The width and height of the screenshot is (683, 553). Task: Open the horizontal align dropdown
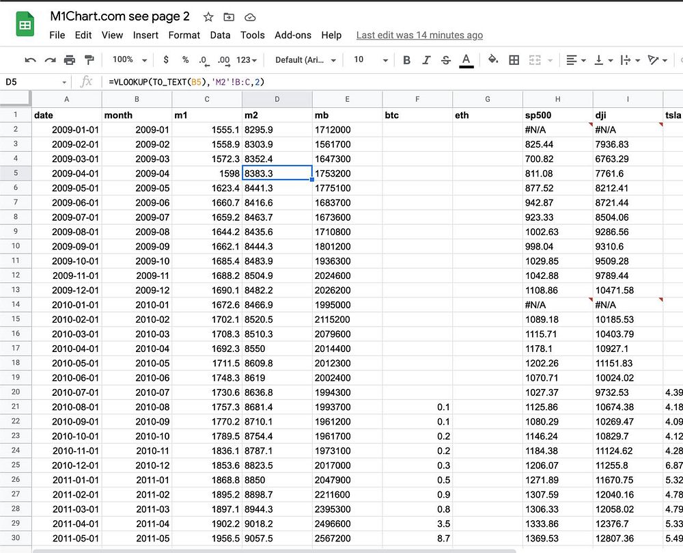pos(576,60)
